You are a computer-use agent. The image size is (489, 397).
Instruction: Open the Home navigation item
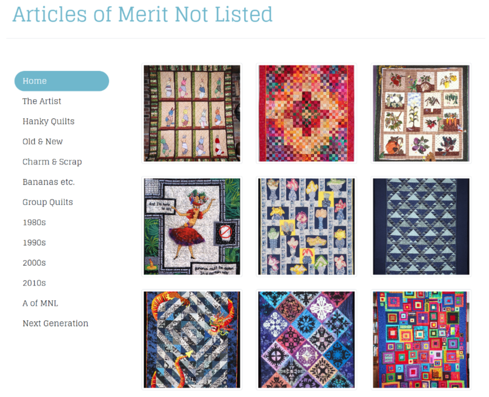[62, 81]
